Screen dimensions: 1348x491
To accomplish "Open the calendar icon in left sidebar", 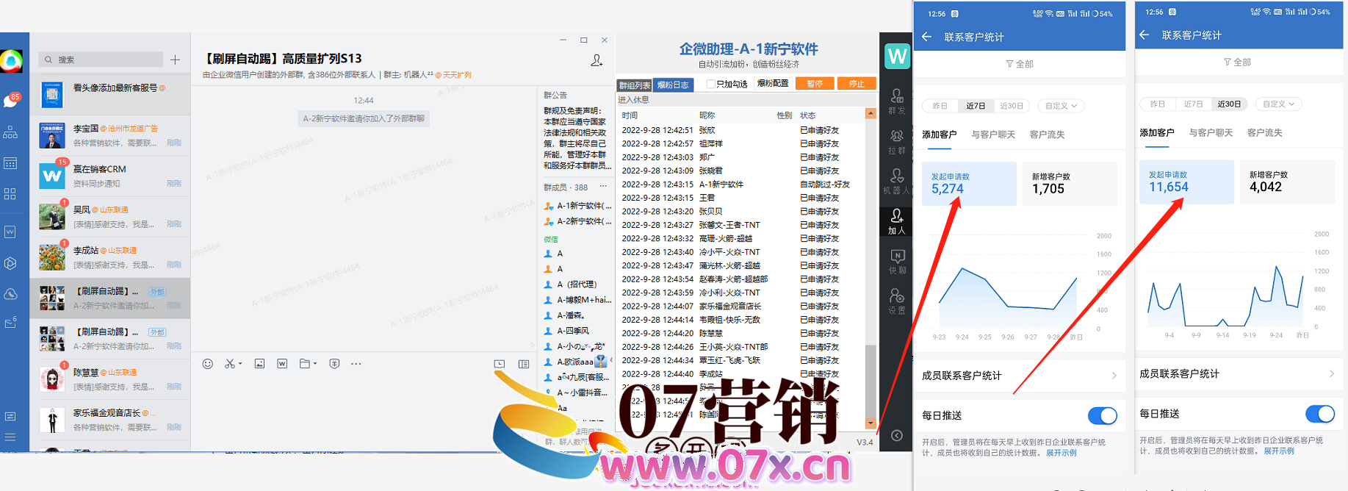I will click(x=10, y=163).
